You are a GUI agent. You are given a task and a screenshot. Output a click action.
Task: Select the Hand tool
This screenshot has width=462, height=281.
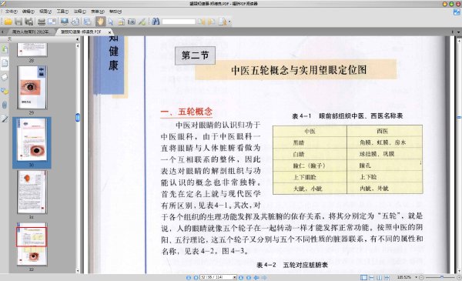pyautogui.click(x=100, y=22)
